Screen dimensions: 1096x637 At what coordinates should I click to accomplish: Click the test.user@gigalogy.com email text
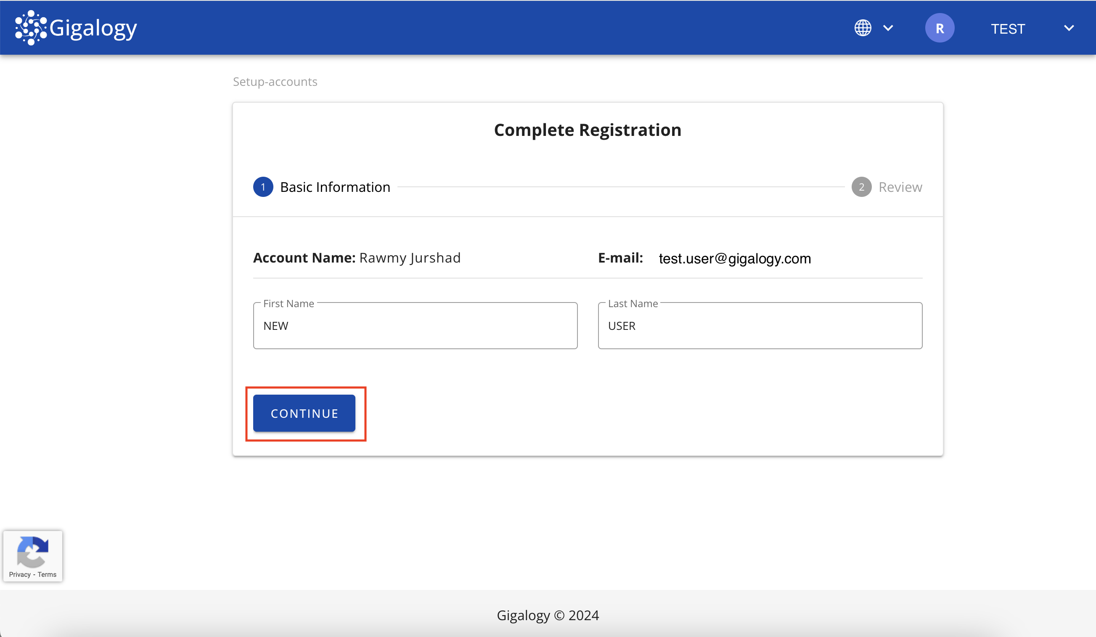[x=735, y=258]
